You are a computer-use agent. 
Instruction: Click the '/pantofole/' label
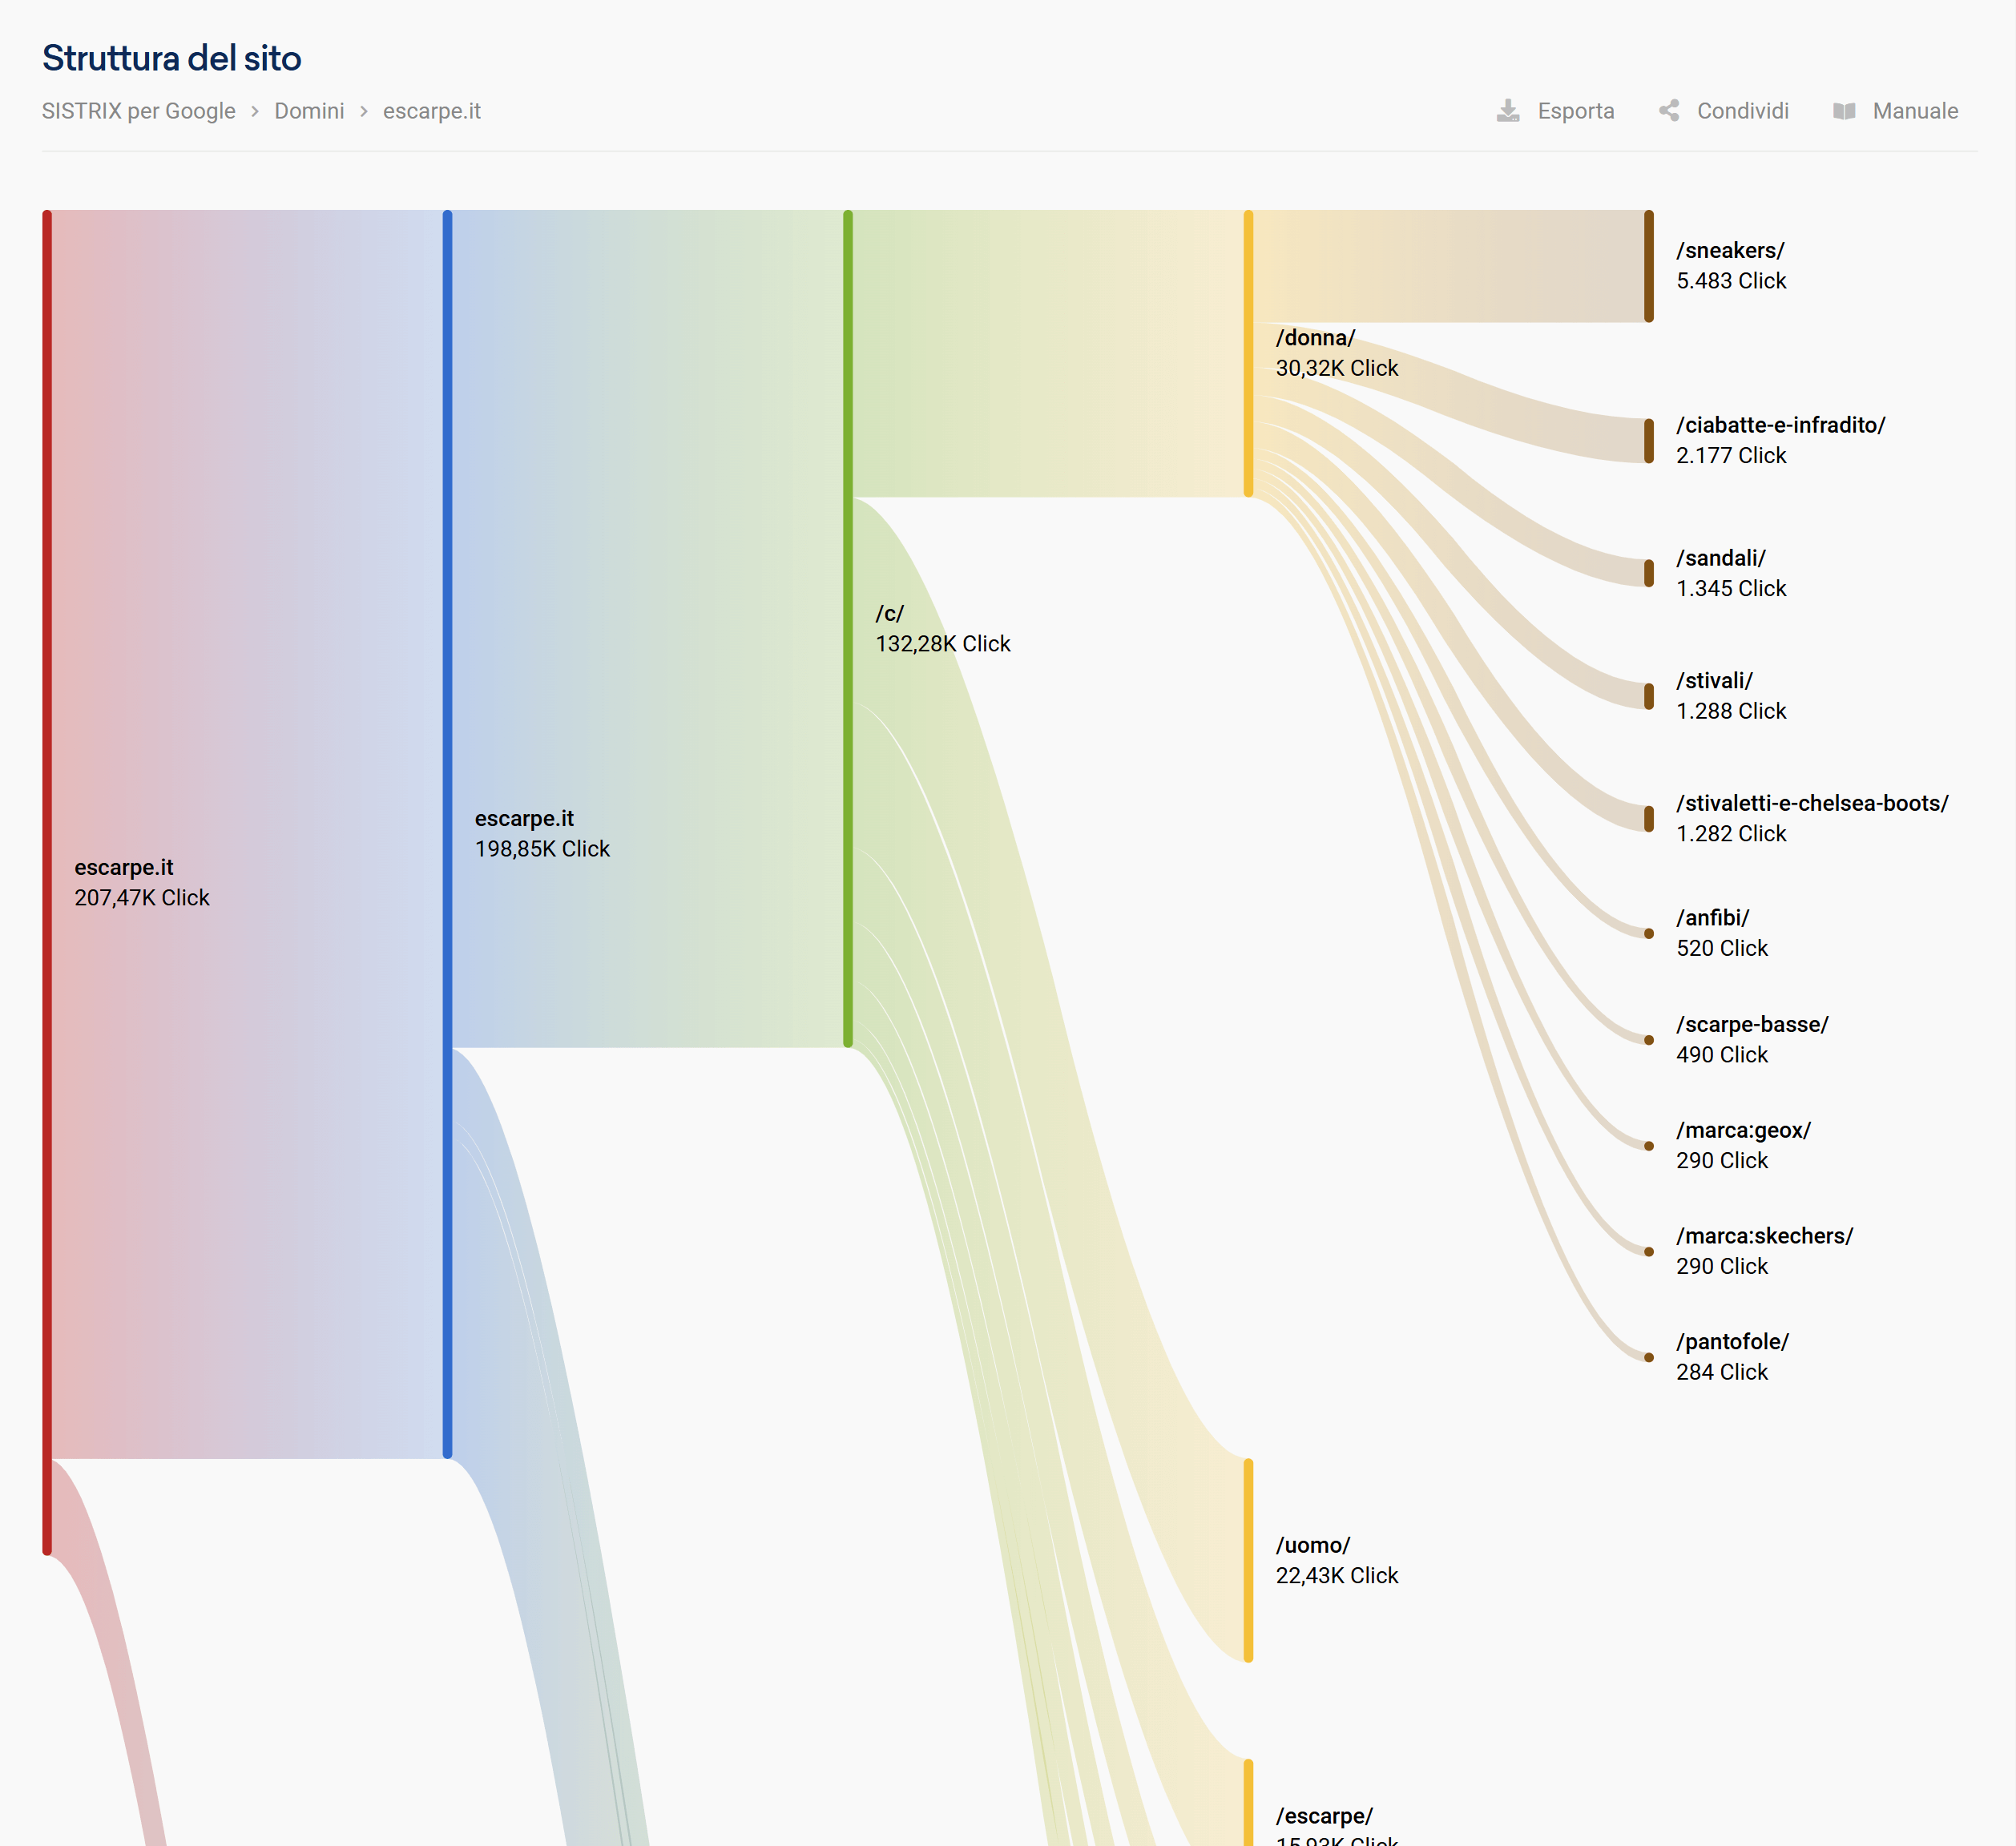tap(1732, 1342)
